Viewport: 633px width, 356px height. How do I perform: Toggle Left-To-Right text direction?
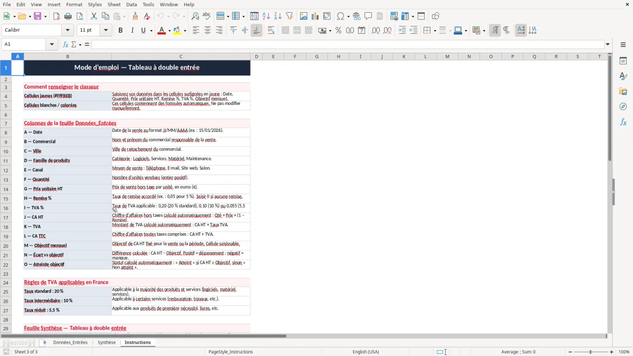(x=495, y=31)
